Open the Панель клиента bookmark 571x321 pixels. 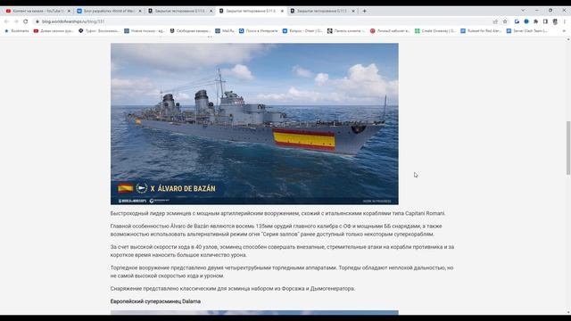click(346, 31)
